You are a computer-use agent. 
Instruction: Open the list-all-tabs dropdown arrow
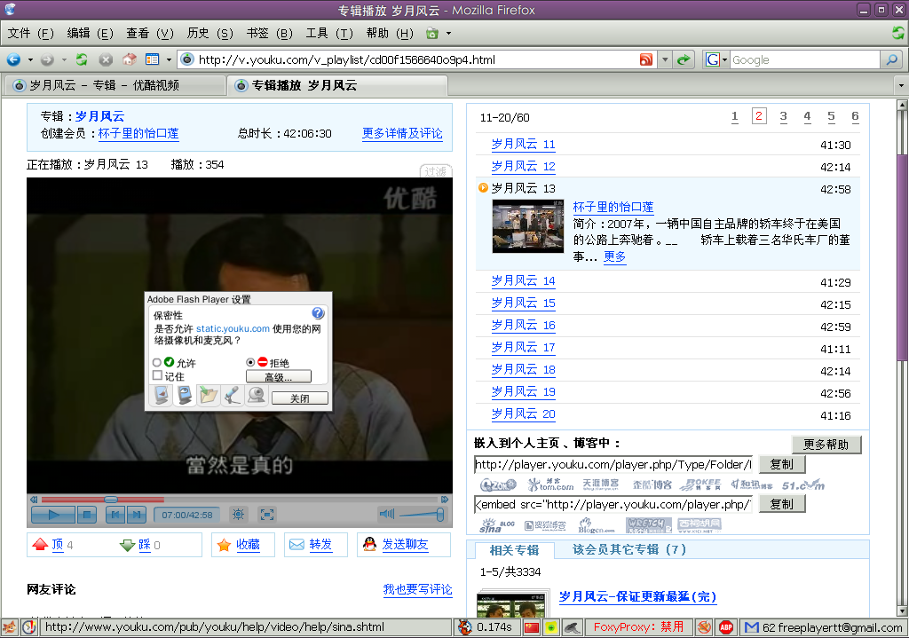tap(901, 86)
